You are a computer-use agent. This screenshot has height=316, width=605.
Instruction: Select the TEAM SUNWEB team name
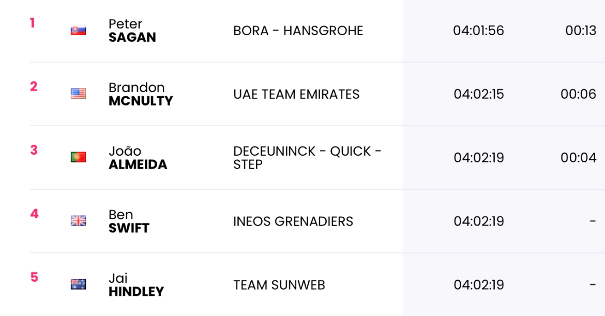[x=279, y=285]
